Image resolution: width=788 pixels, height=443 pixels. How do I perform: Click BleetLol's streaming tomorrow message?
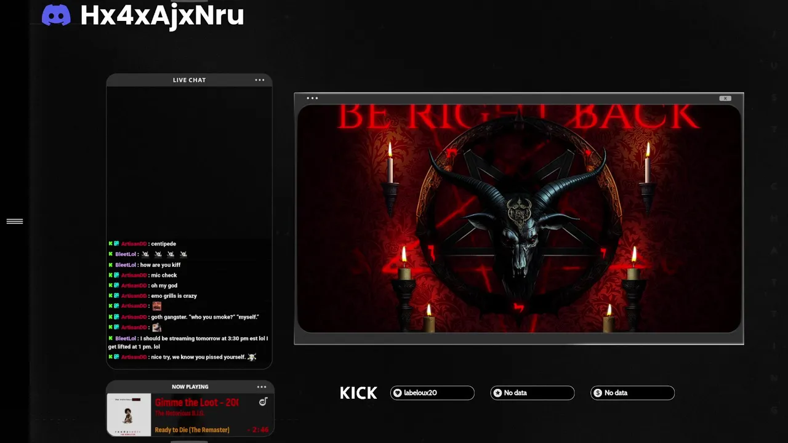pos(188,343)
